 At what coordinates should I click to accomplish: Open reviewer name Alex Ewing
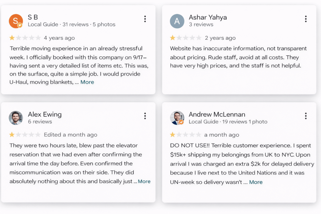pyautogui.click(x=45, y=114)
